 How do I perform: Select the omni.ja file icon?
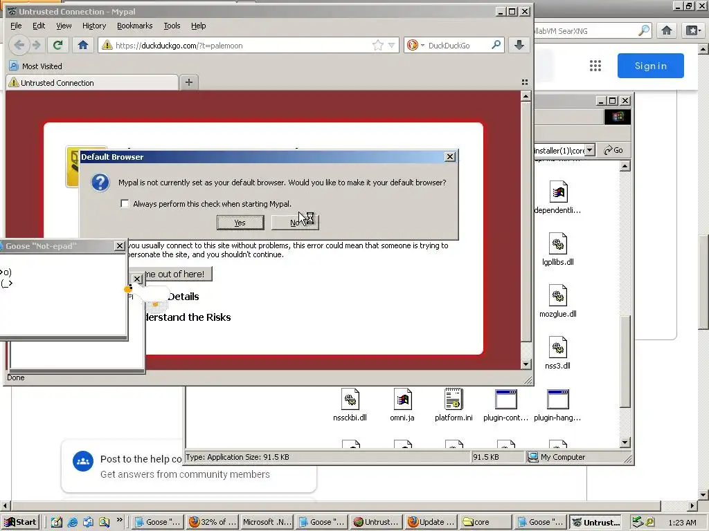402,405
